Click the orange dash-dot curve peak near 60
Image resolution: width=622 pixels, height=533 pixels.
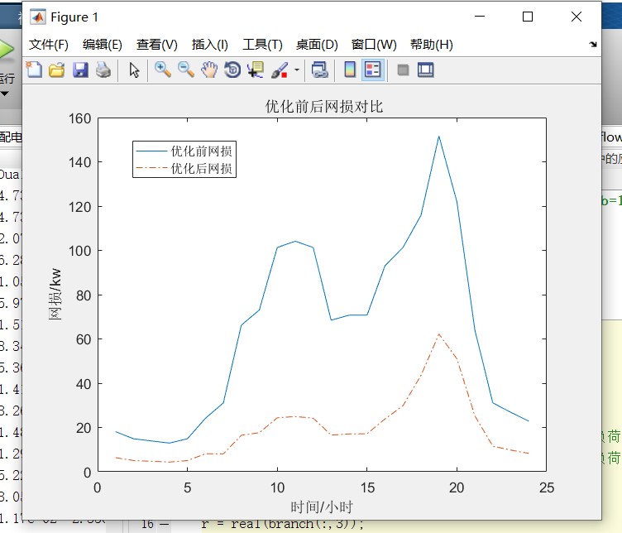[x=438, y=334]
